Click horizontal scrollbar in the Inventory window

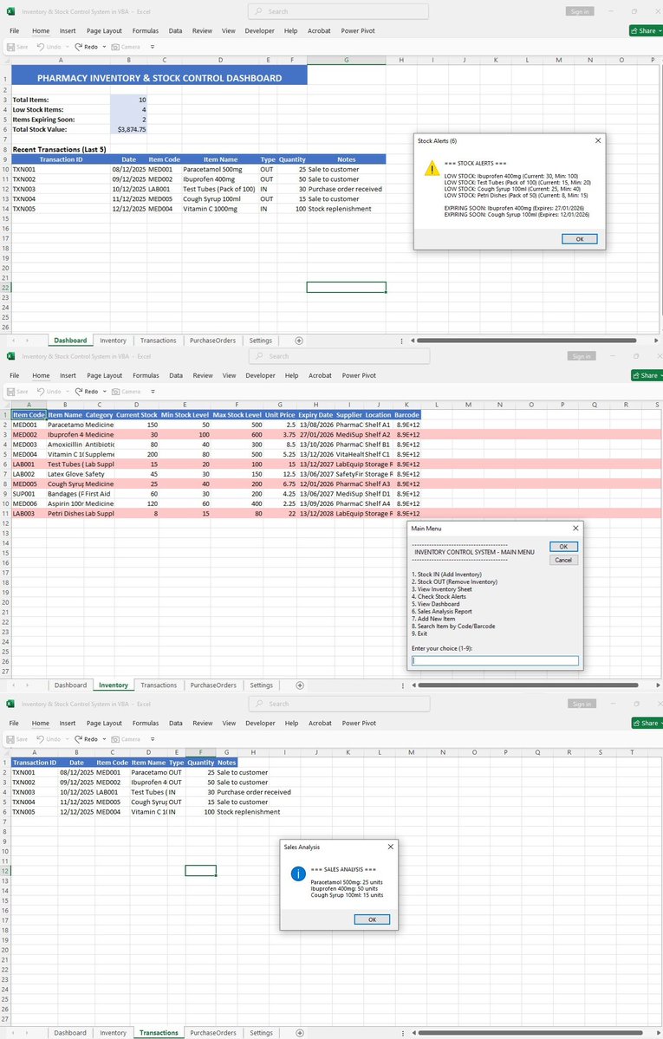tap(528, 685)
